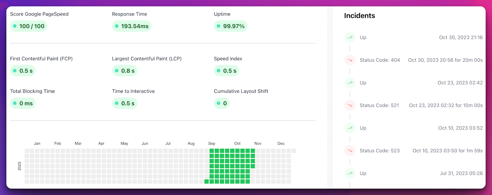Select the green Up icon for Oct 23, 2023 02:42
The width and height of the screenshot is (492, 195).
[x=350, y=83]
